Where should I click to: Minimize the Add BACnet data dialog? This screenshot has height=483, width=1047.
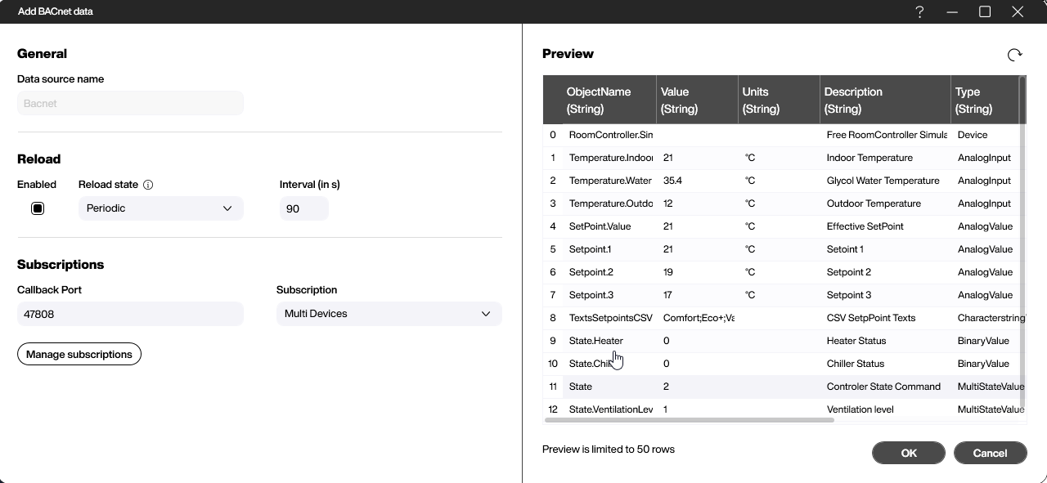pos(952,11)
